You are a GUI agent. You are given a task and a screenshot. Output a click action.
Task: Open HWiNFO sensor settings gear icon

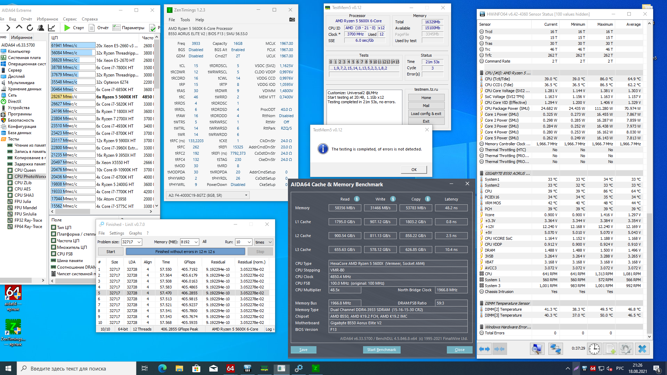626,349
